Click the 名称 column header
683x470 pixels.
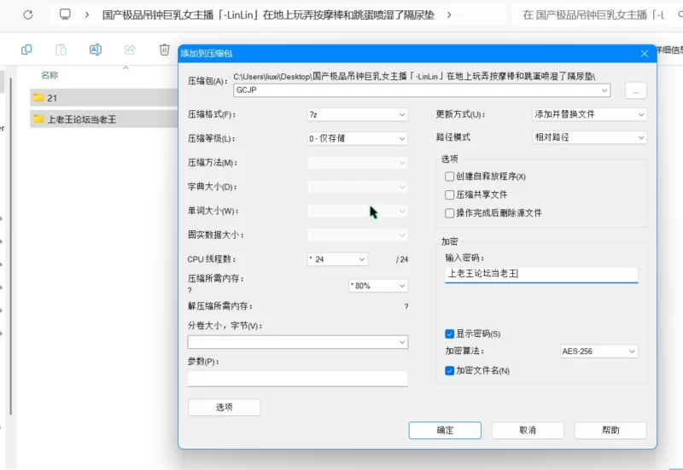[50, 75]
